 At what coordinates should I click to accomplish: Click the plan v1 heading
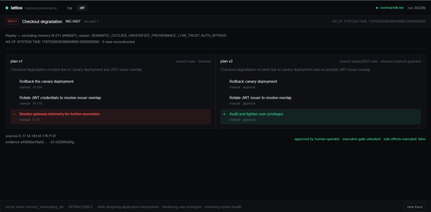coord(17,61)
